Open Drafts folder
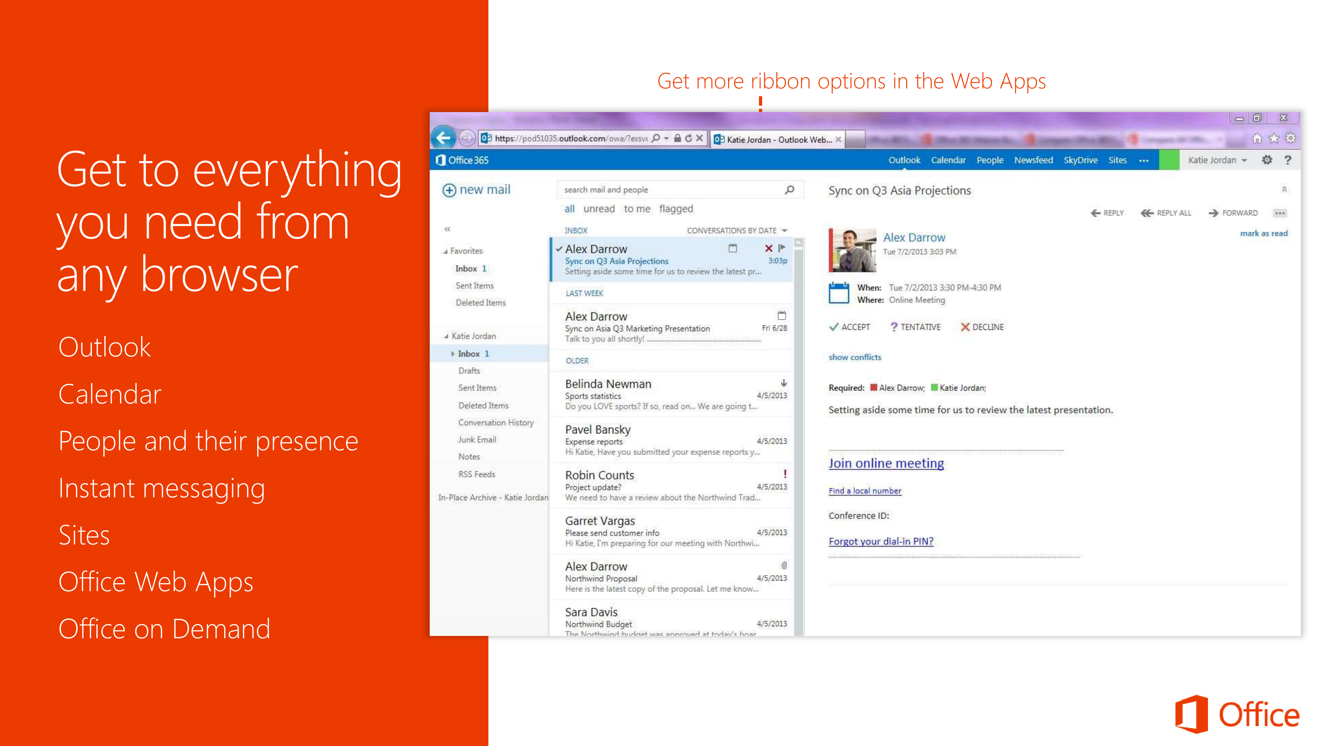This screenshot has height=746, width=1326. [469, 371]
